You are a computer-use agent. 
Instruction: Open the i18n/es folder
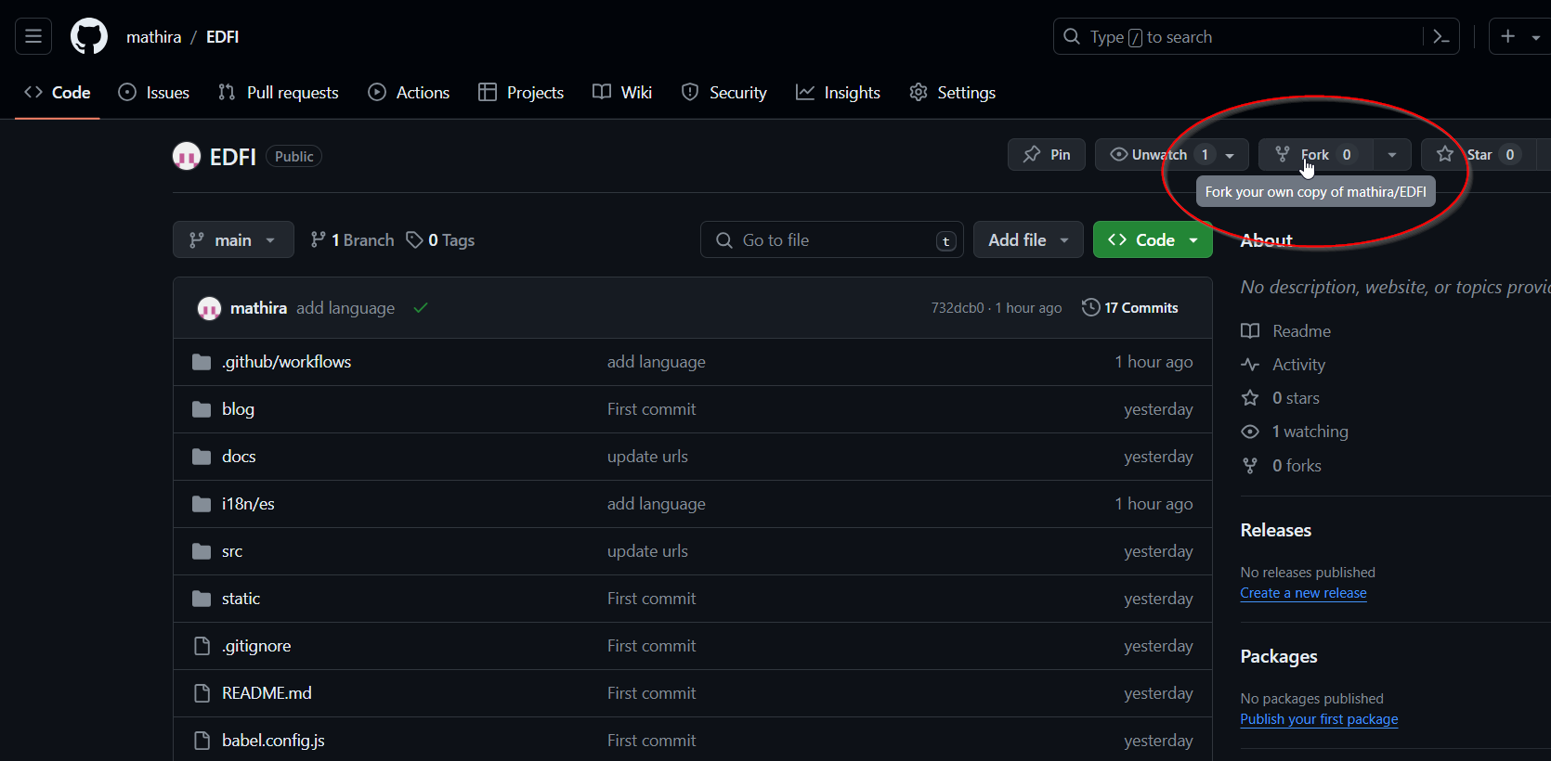click(x=248, y=504)
